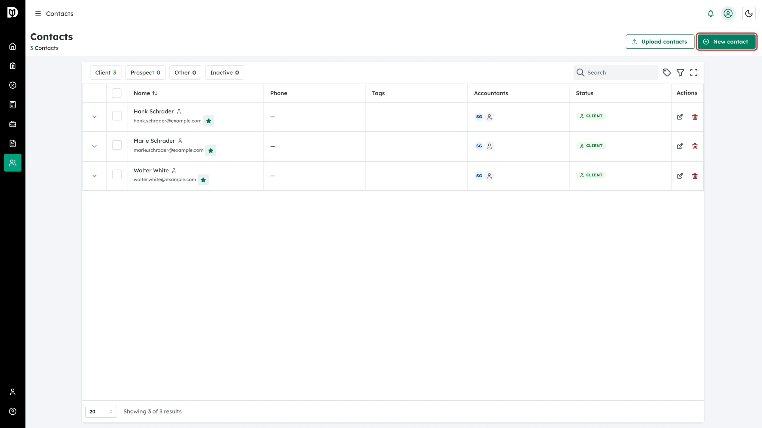Screen dimensions: 762x428
Task: Expand the Hank Schrader row
Action: pyautogui.click(x=94, y=117)
